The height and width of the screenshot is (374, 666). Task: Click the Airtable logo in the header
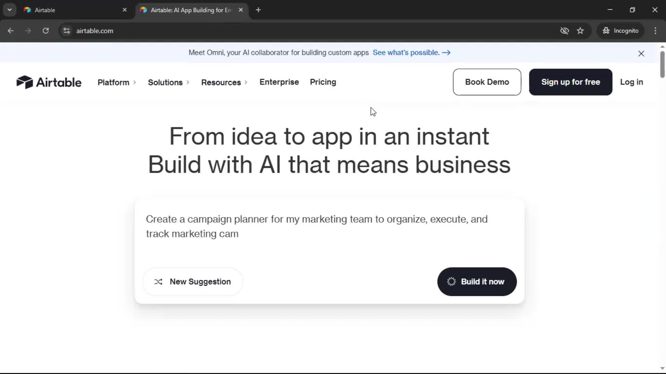49,82
